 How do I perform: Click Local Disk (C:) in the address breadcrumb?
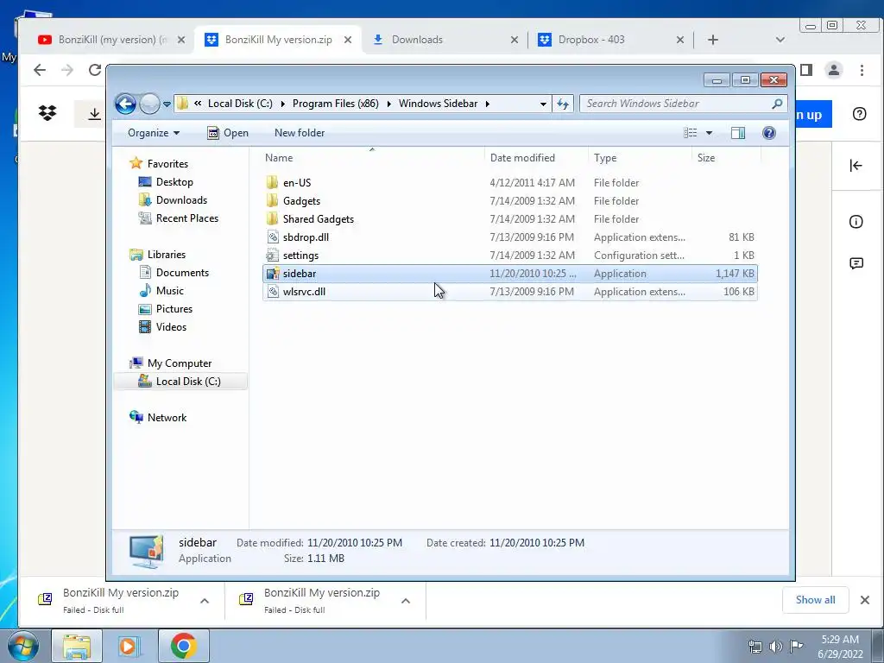click(240, 104)
